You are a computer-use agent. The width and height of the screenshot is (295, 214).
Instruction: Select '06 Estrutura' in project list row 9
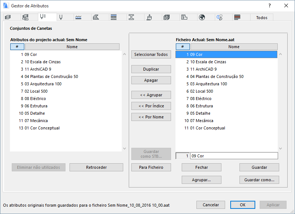coord(66,106)
